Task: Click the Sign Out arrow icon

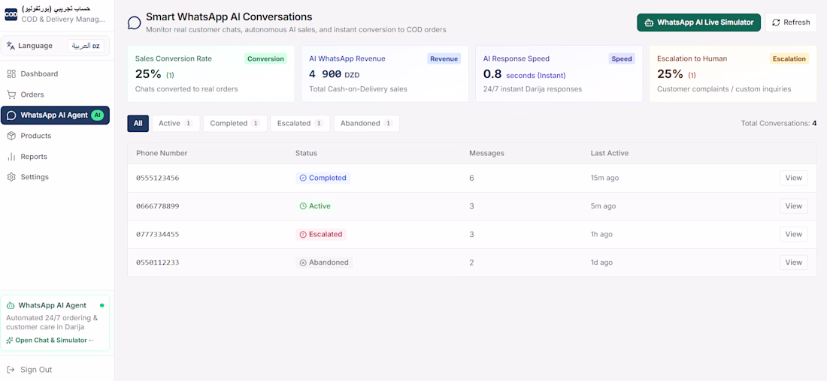Action: tap(11, 370)
